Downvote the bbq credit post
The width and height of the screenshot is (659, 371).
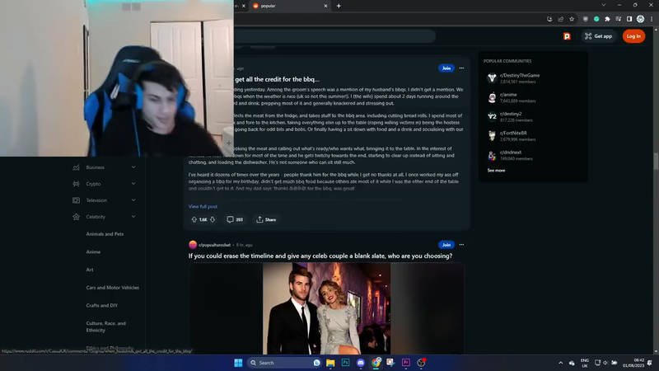tap(213, 219)
